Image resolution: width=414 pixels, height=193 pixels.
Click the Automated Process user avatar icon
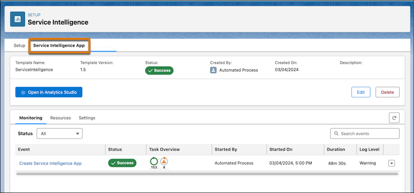(213, 70)
